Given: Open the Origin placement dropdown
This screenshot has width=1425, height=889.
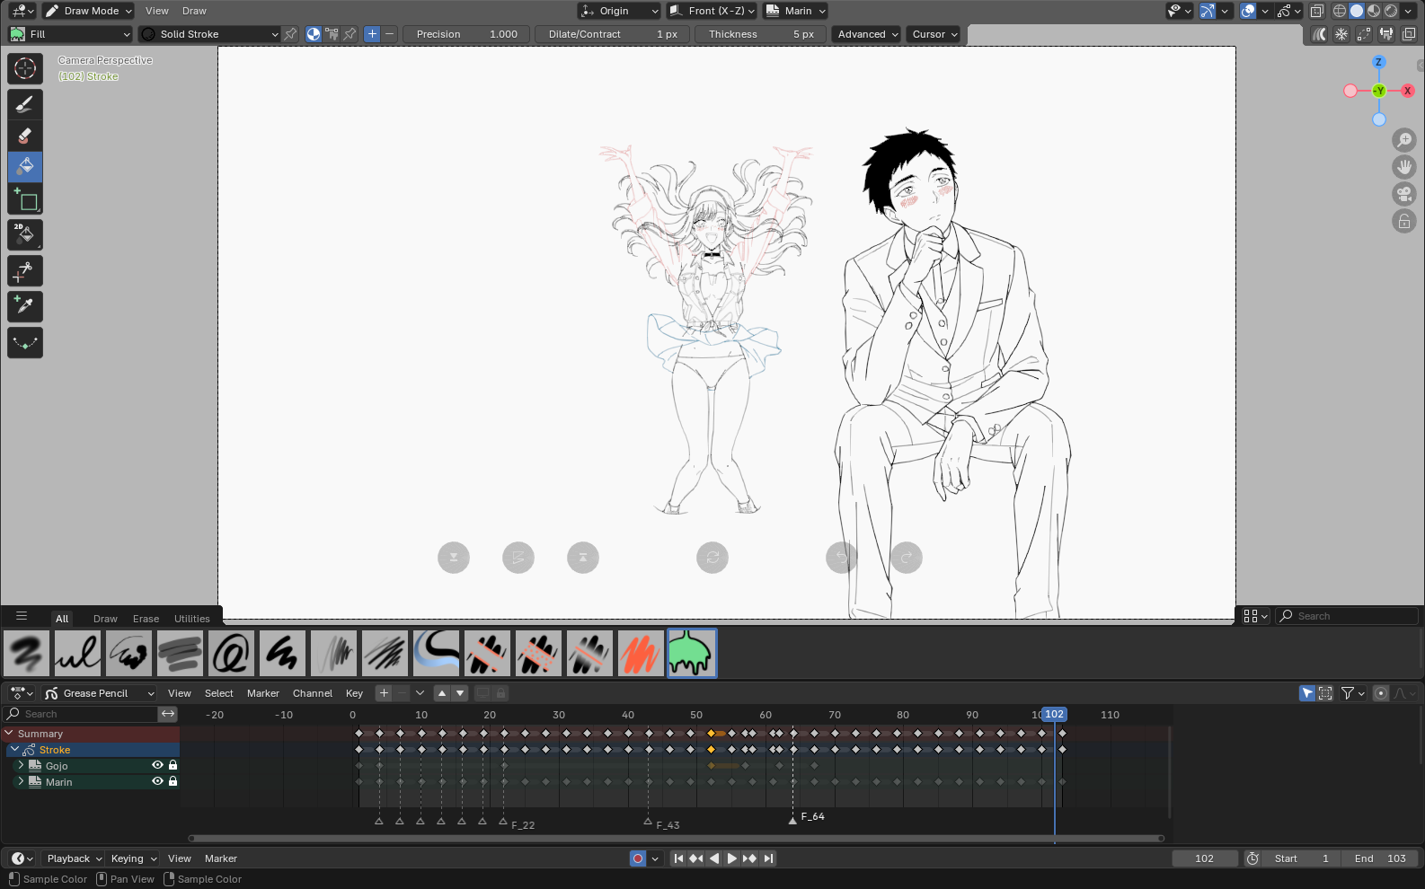Looking at the screenshot, I should [x=619, y=11].
